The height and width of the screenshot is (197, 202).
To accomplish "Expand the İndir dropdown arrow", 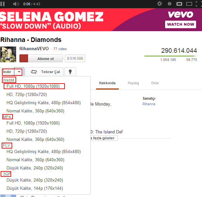I will (x=19, y=71).
